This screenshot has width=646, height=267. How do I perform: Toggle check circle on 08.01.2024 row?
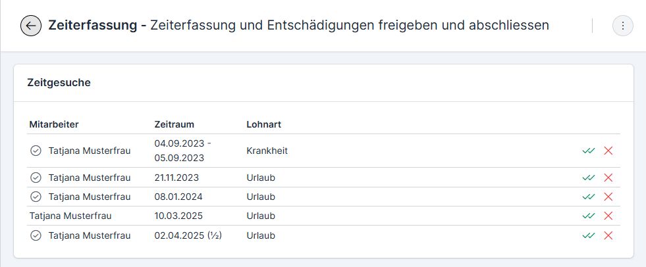(36, 197)
